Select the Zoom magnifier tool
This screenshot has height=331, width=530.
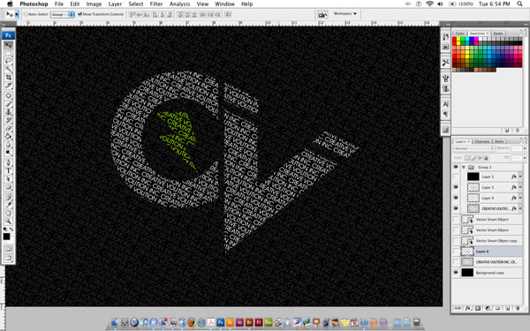[x=9, y=222]
